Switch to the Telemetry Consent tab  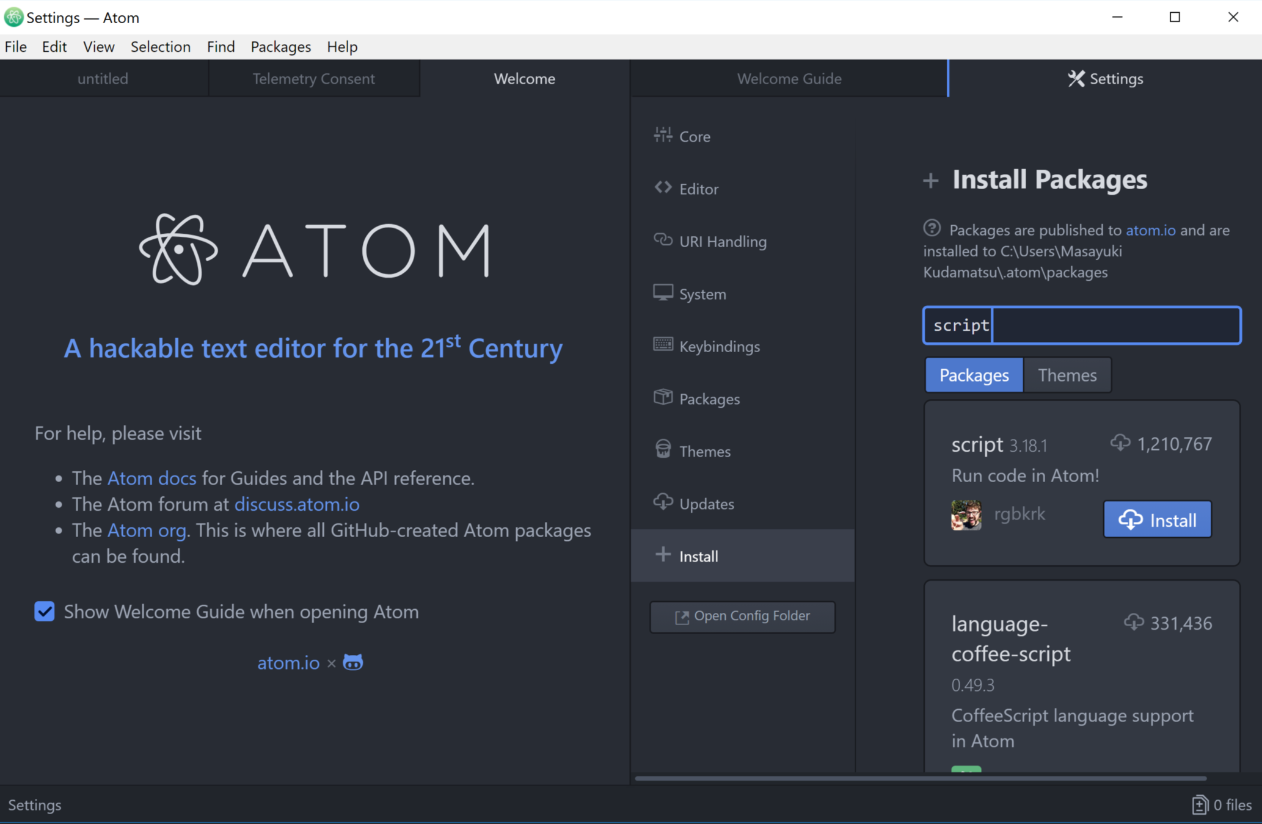tap(313, 79)
